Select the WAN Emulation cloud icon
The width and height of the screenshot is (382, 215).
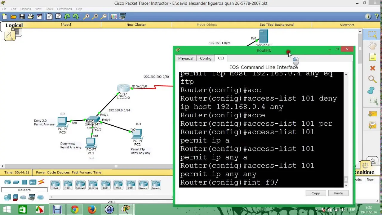[23, 197]
